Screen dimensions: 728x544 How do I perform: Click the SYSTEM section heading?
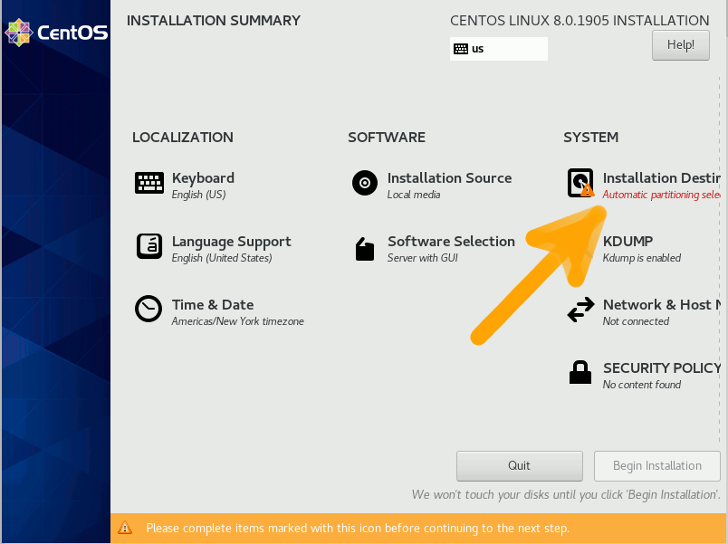[590, 138]
